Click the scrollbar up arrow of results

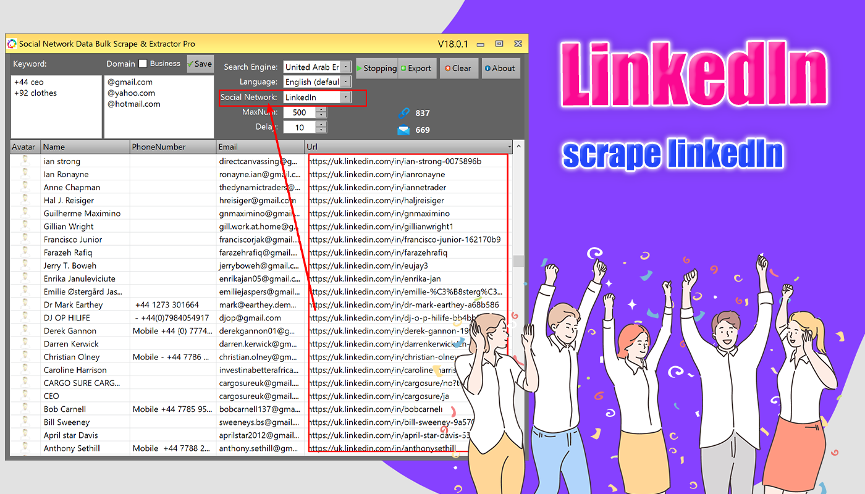[518, 146]
